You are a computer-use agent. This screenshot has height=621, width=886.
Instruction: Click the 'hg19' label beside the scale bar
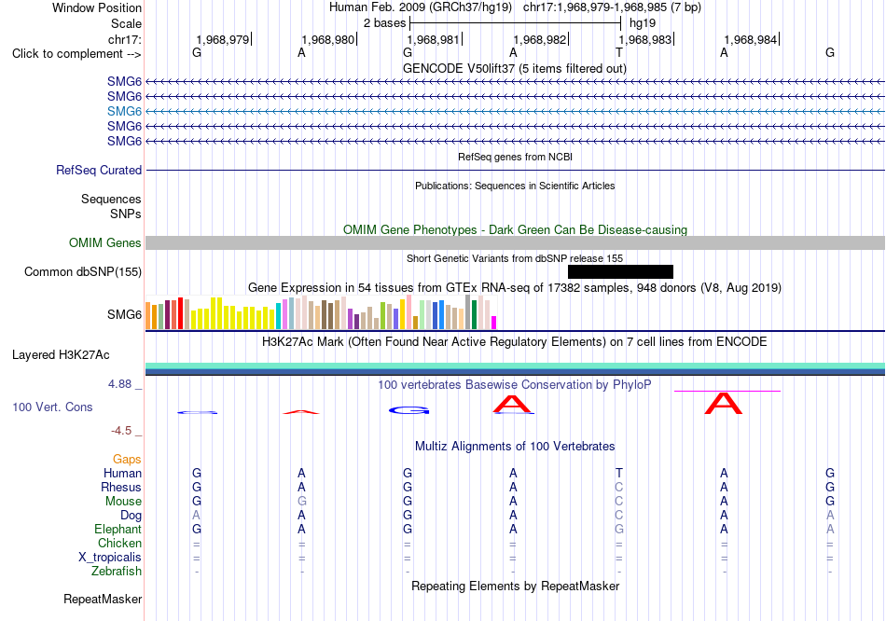643,23
